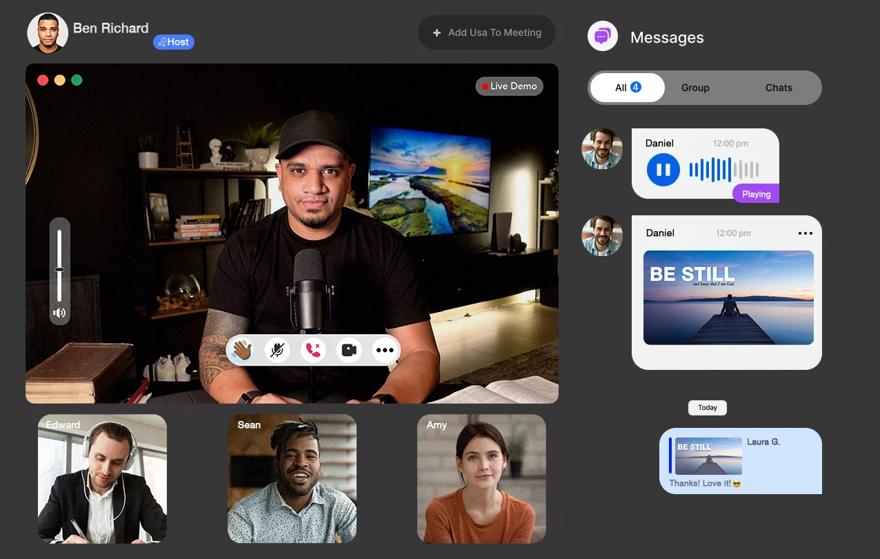This screenshot has height=559, width=880.
Task: Pause Daniel's voice message
Action: pyautogui.click(x=663, y=170)
